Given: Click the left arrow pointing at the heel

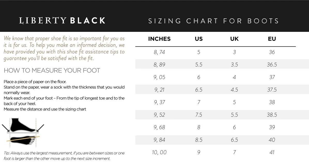Looking at the screenshot, I should click(x=6, y=128).
